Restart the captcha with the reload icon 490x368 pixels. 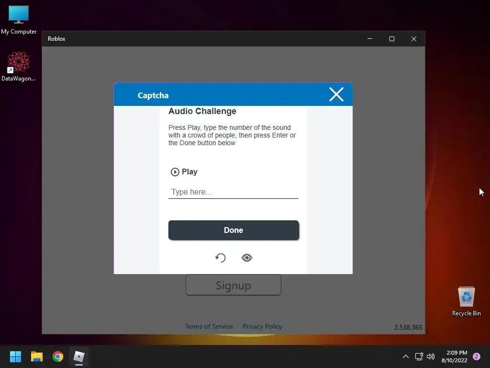220,258
